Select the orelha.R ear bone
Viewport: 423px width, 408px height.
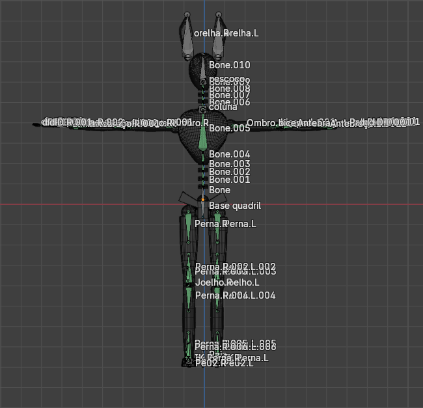pos(187,39)
